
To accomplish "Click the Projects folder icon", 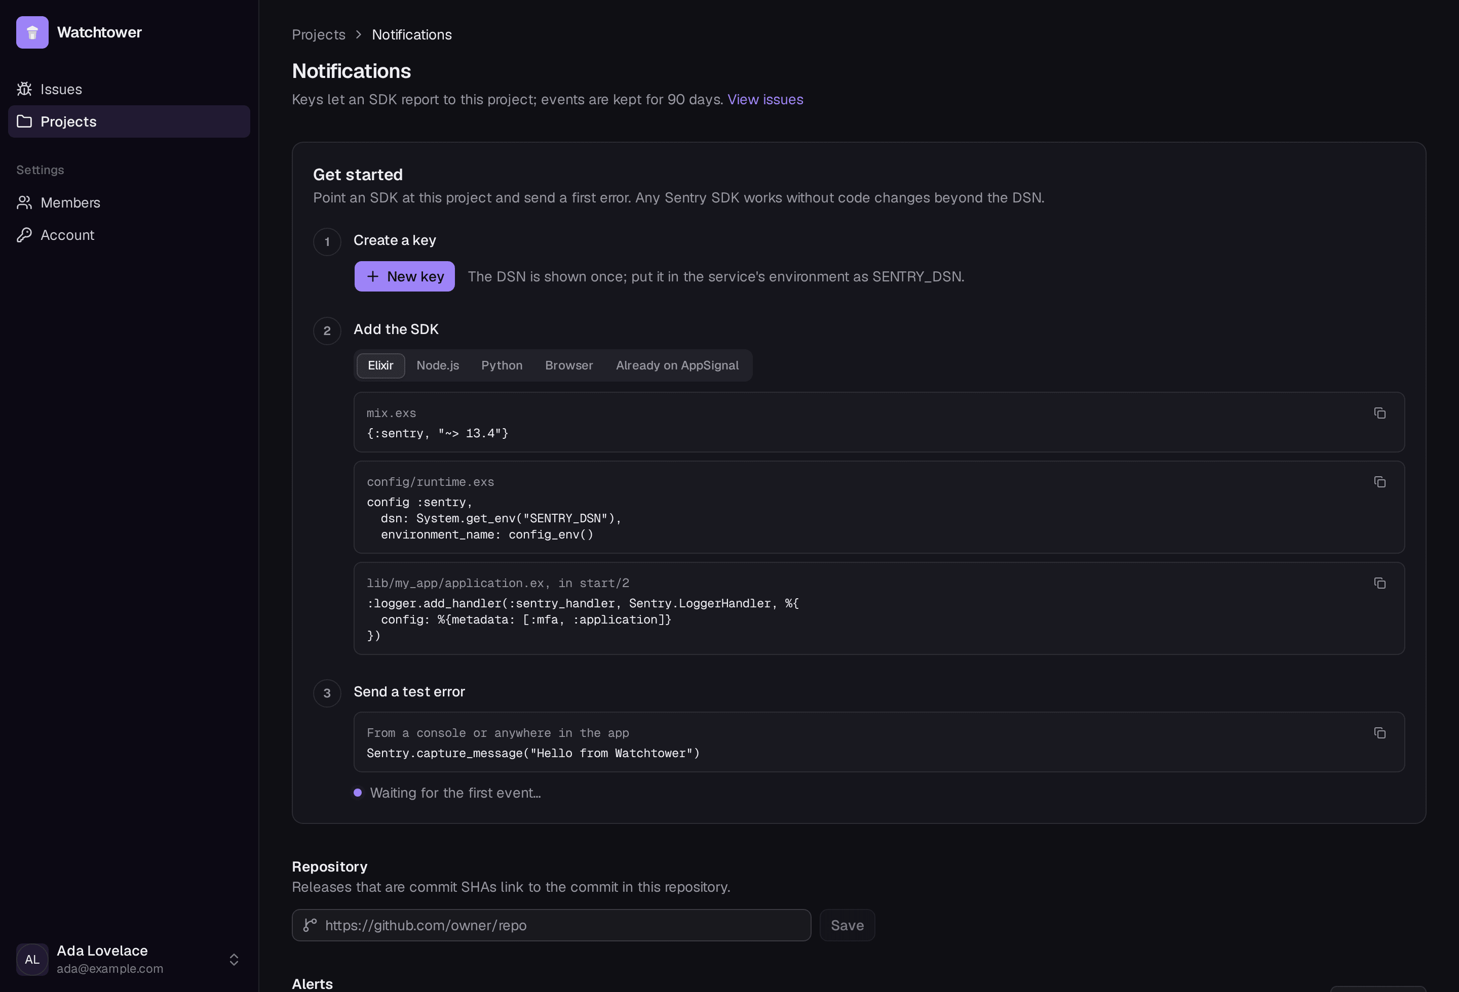I will point(24,121).
